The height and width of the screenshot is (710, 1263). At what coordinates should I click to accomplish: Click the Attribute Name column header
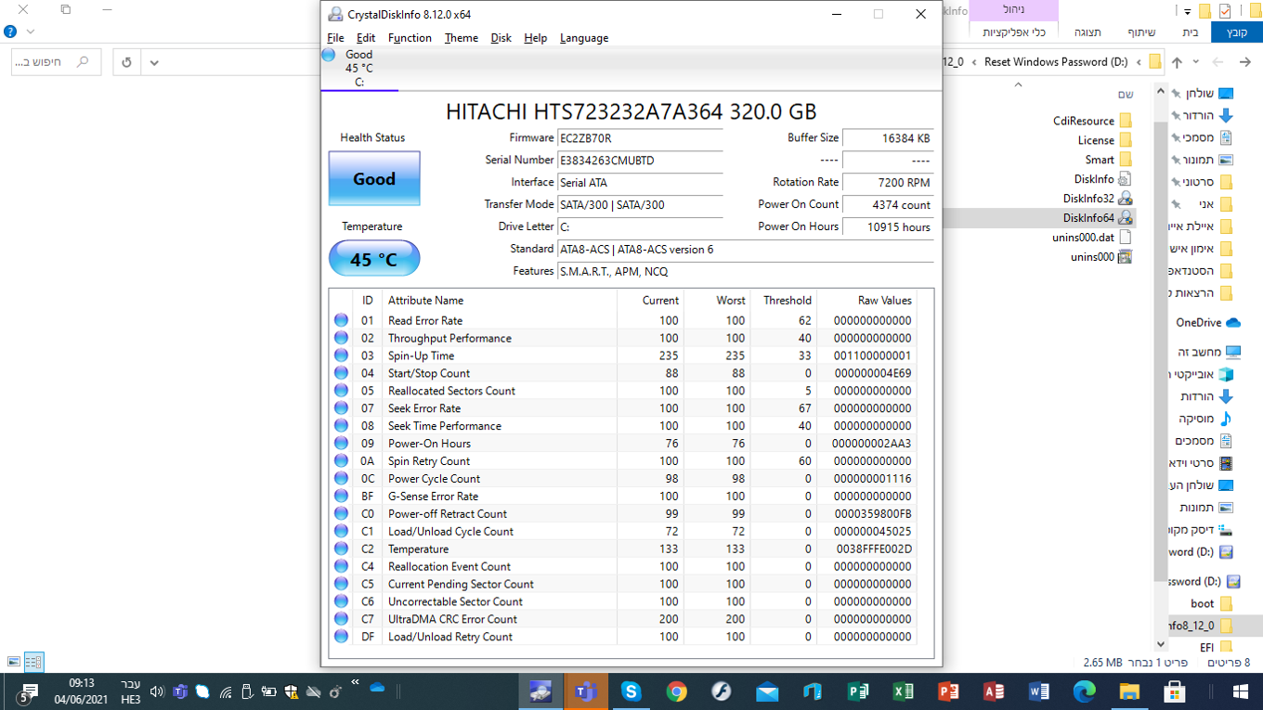501,301
